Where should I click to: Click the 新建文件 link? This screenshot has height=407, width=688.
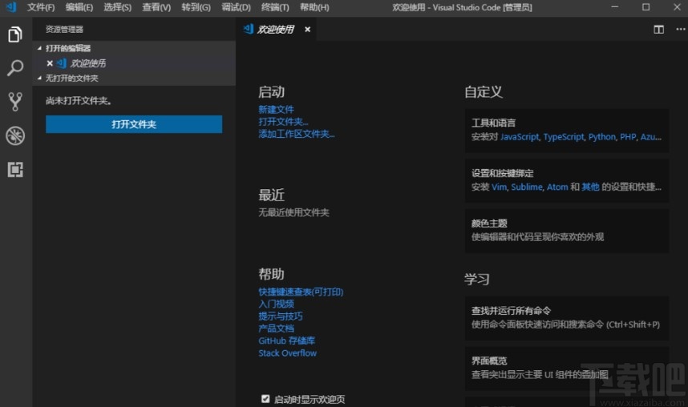(276, 109)
